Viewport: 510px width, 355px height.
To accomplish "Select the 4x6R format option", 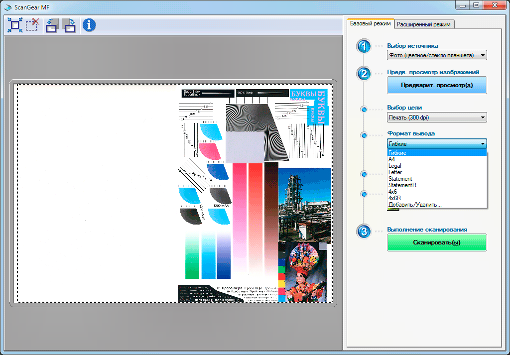I will pos(437,198).
